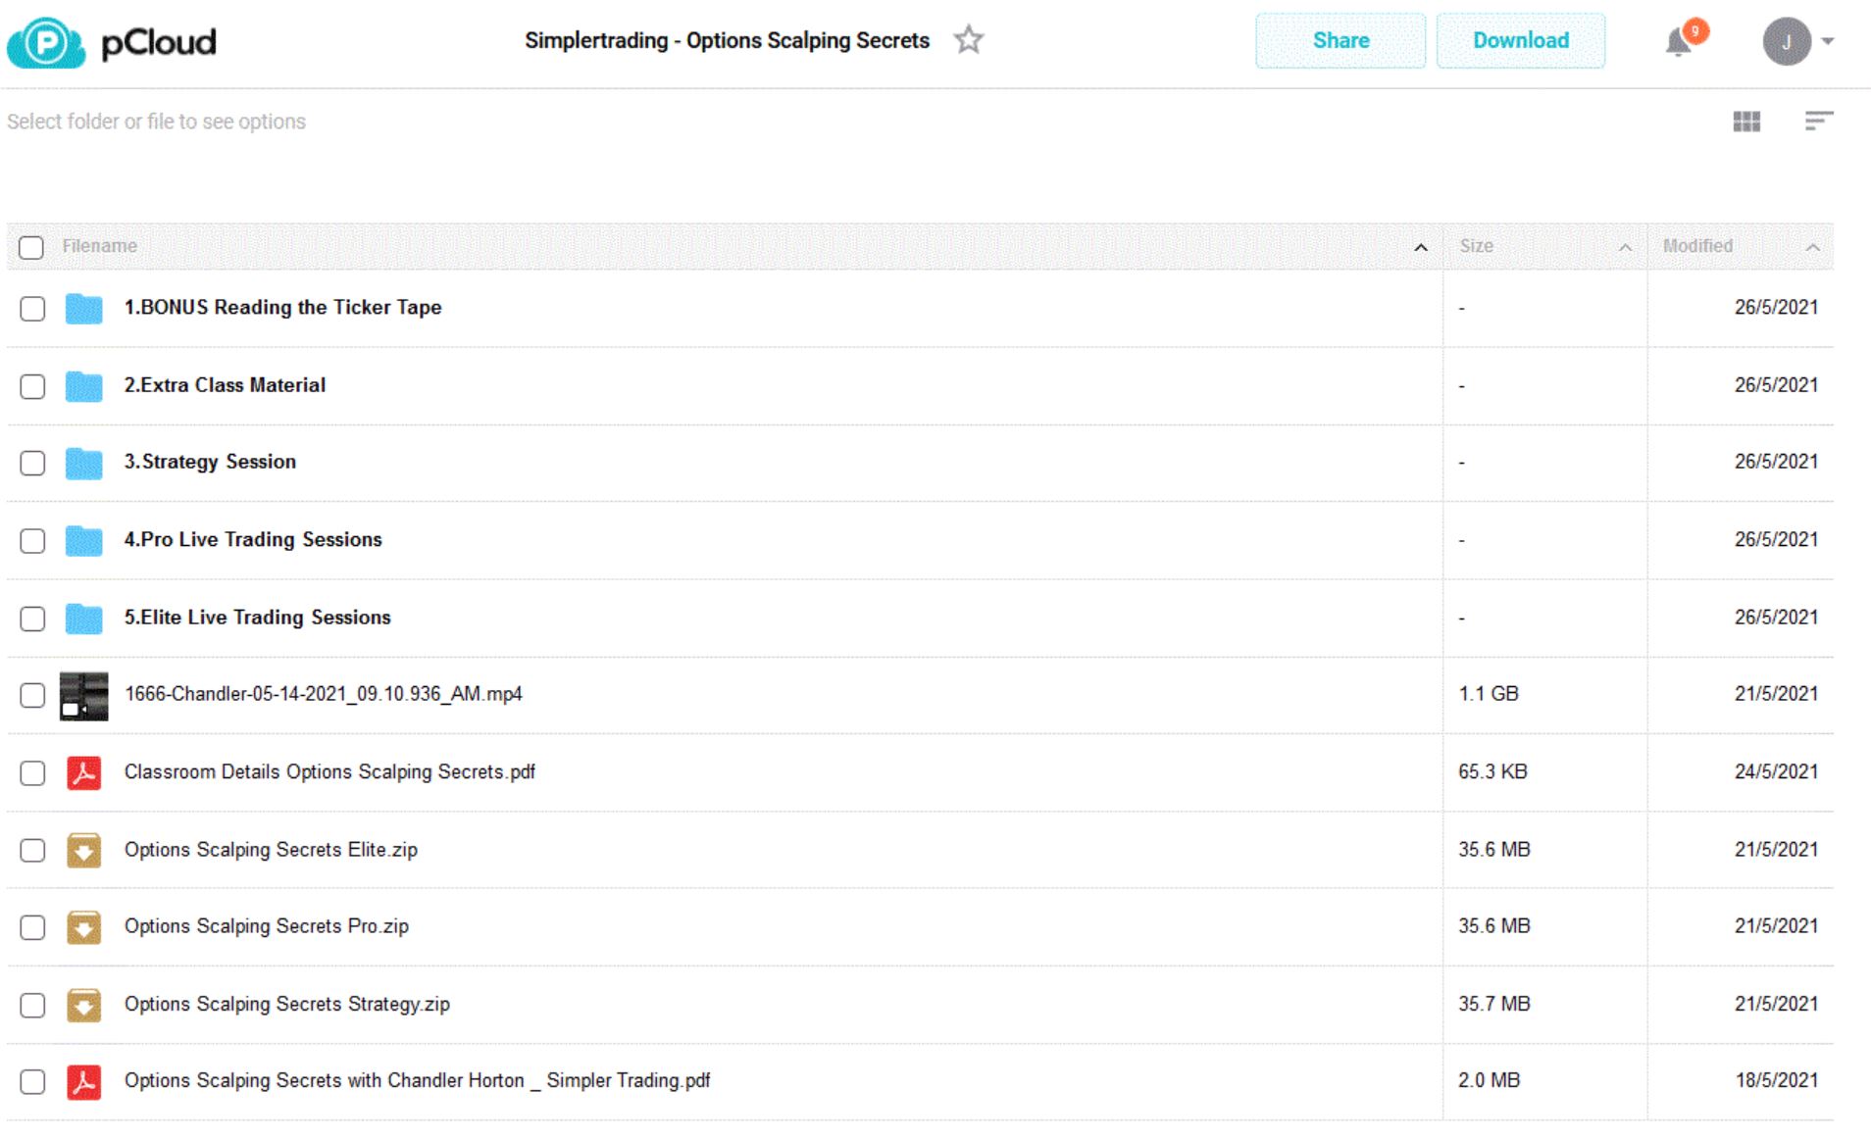The width and height of the screenshot is (1871, 1139).
Task: Open Options Scalping Secrets Pro.zip name
Action: coord(267,926)
